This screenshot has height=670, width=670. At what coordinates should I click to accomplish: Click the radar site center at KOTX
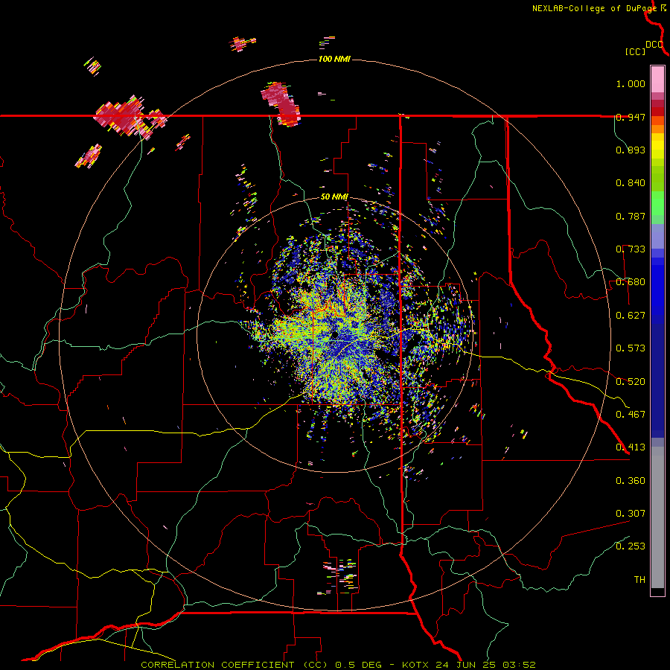pyautogui.click(x=335, y=336)
